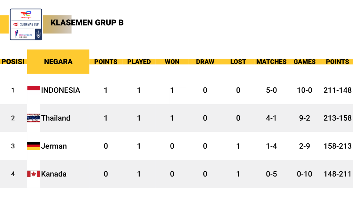Click the Thailand country name
The image size is (353, 198).
point(56,118)
